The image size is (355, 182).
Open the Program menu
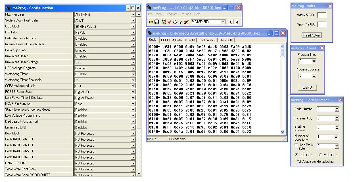pos(171,14)
